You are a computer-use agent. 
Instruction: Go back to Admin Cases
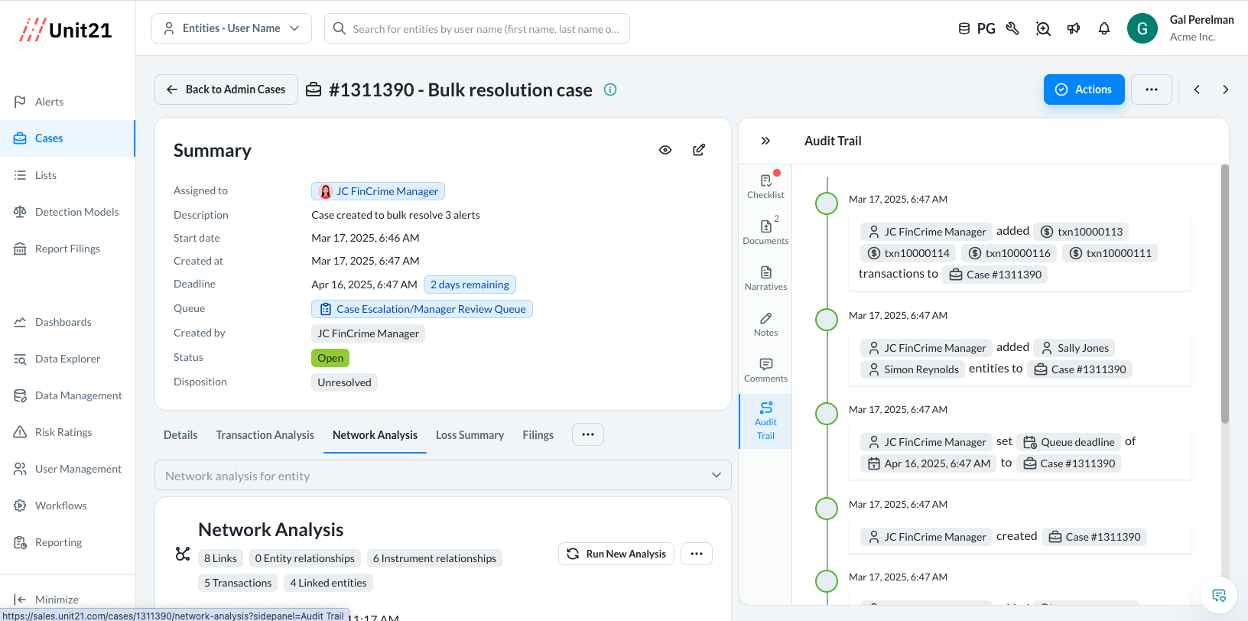click(x=226, y=89)
